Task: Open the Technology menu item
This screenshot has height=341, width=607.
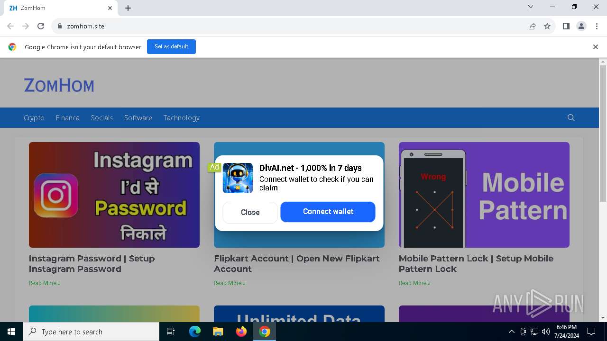Action: click(182, 117)
